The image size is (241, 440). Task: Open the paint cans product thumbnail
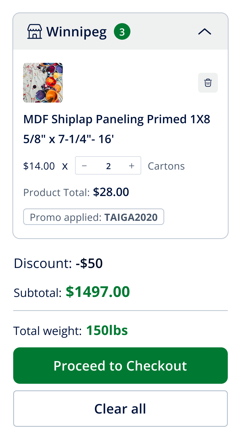coord(43,83)
